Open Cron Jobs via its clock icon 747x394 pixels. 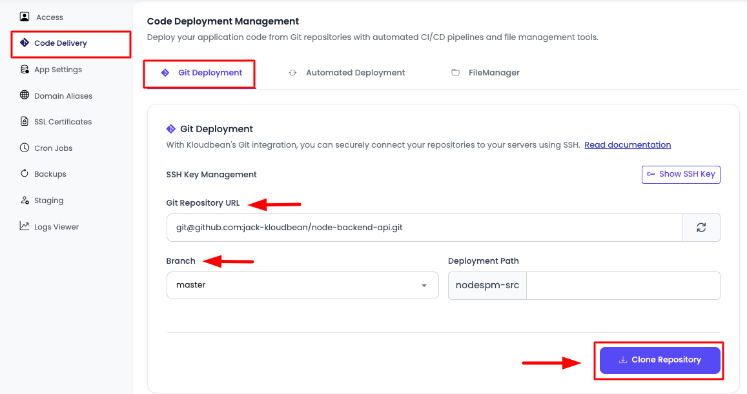(23, 148)
